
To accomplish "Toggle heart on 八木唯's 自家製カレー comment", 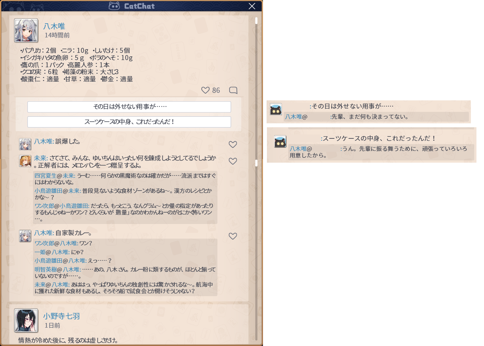I will (x=233, y=236).
